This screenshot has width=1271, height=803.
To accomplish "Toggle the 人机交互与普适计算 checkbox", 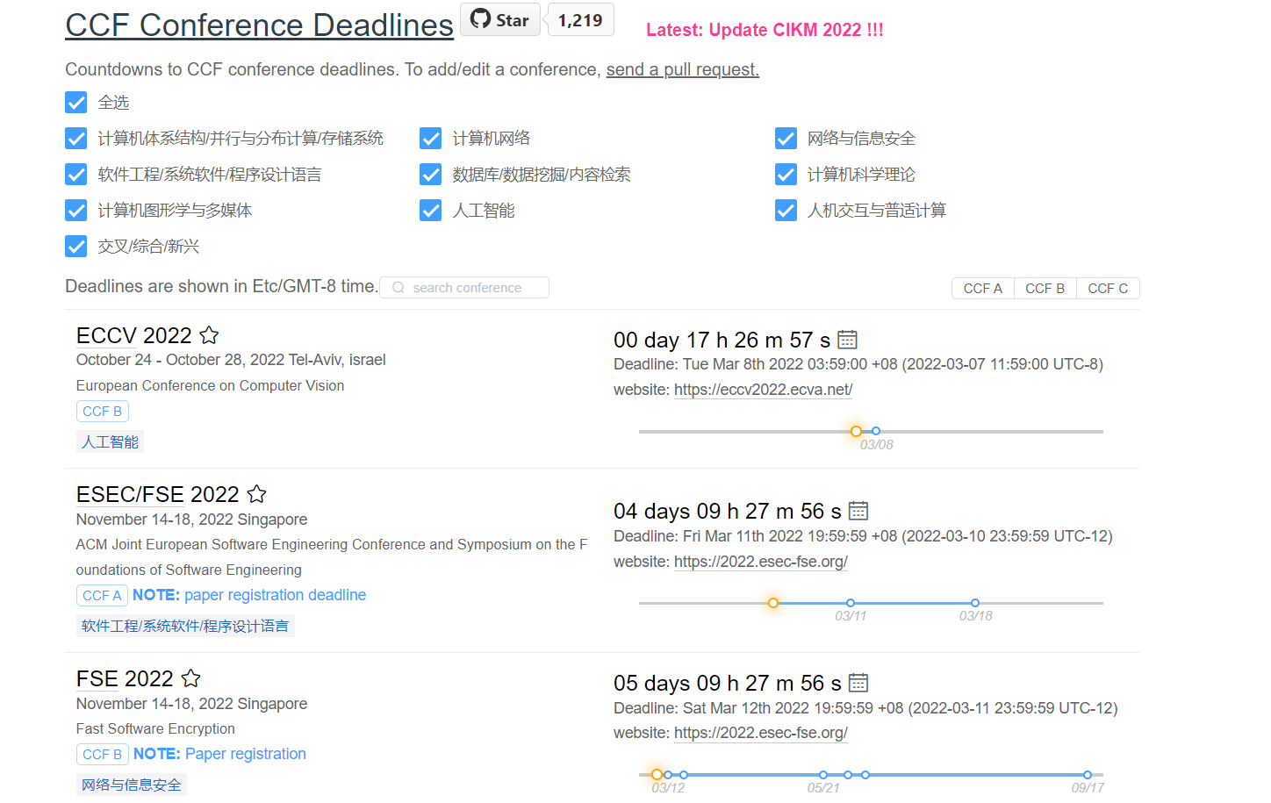I will tap(786, 211).
